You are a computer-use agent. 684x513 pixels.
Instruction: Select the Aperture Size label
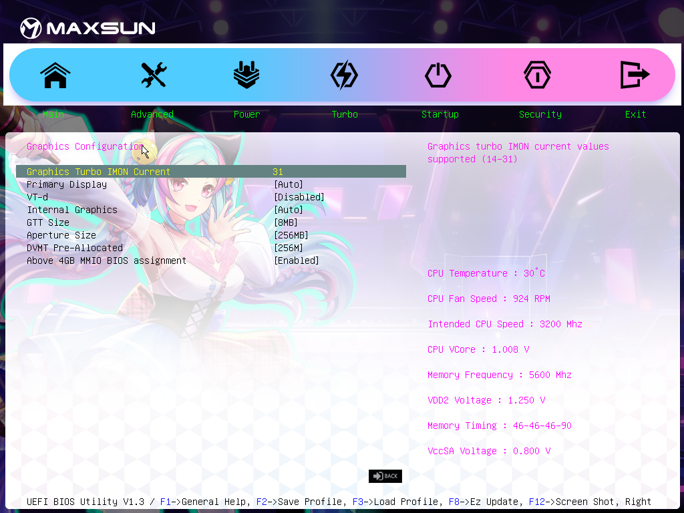tap(61, 235)
